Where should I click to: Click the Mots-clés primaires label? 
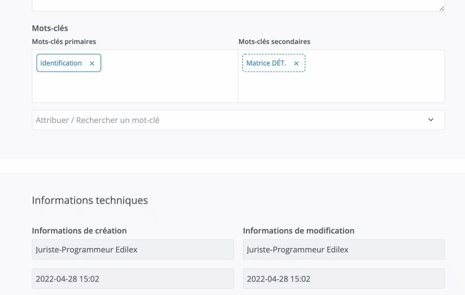click(x=64, y=42)
